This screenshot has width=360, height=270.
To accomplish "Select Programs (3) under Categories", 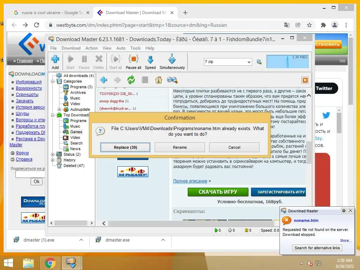I will pyautogui.click(x=81, y=87).
